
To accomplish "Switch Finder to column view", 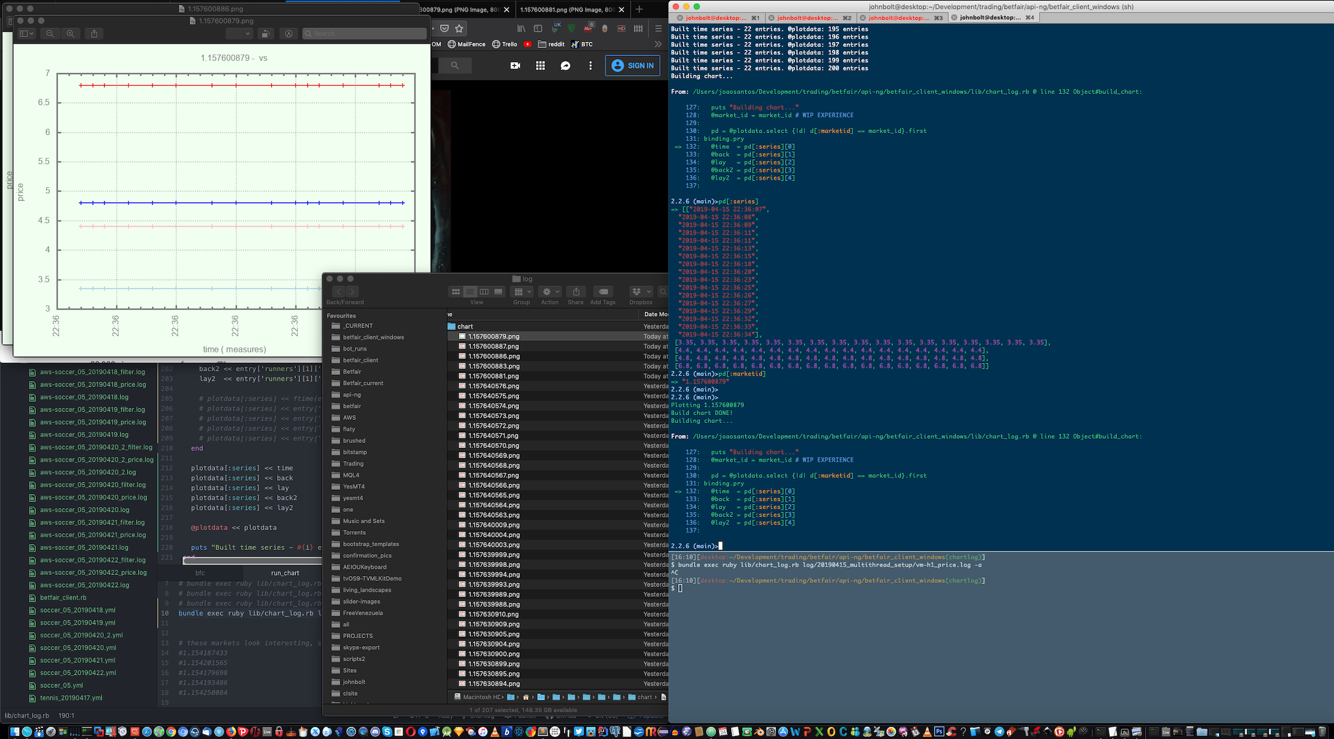I will click(484, 292).
